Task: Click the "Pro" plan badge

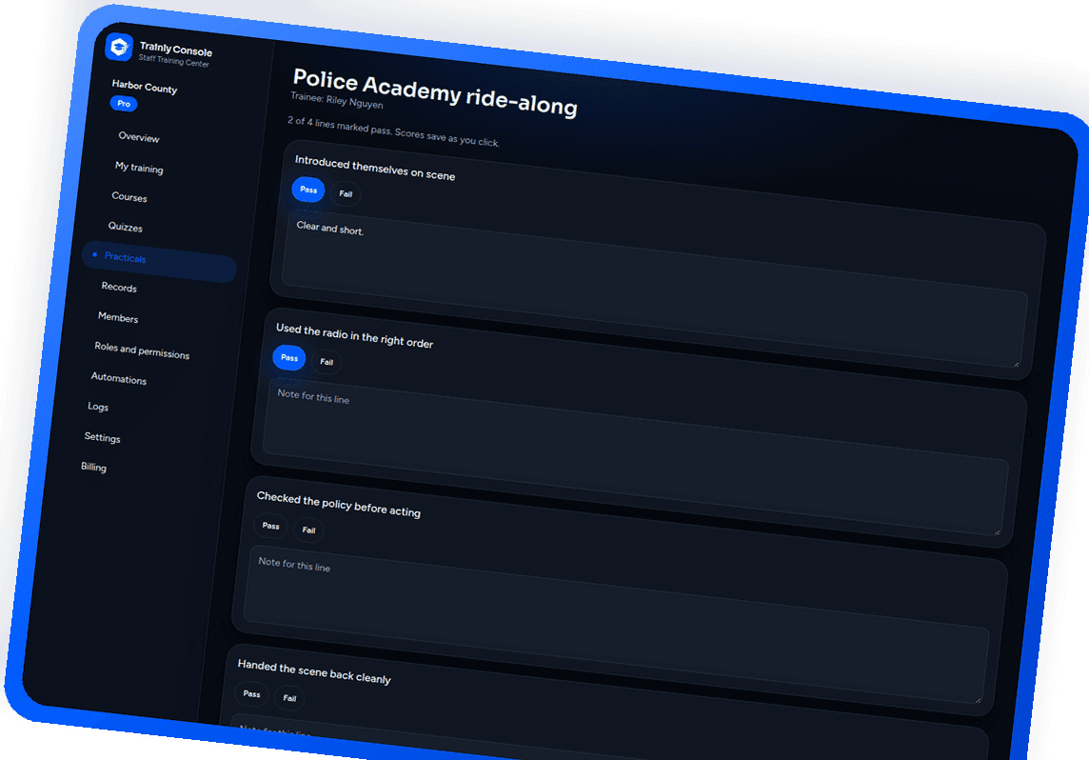Action: 124,104
